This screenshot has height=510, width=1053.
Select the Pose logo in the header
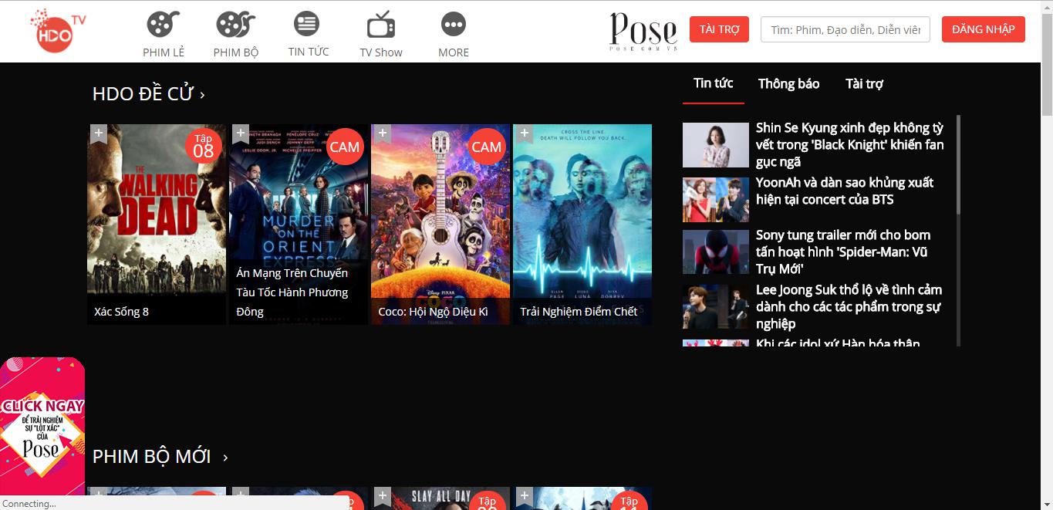pos(642,29)
